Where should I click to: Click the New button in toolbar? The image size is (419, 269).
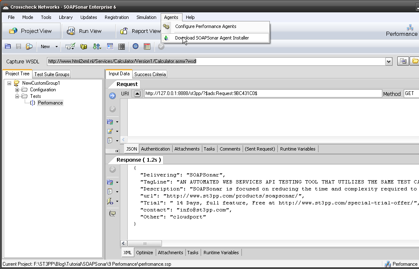(x=45, y=47)
